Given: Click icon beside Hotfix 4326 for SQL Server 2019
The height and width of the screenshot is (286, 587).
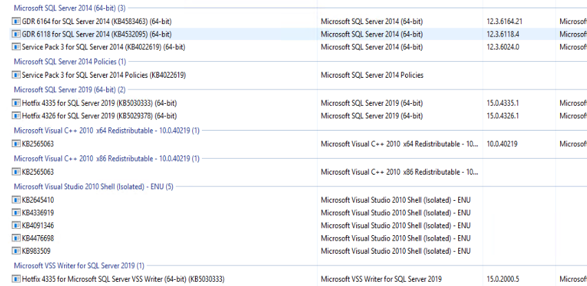Looking at the screenshot, I should (x=16, y=115).
